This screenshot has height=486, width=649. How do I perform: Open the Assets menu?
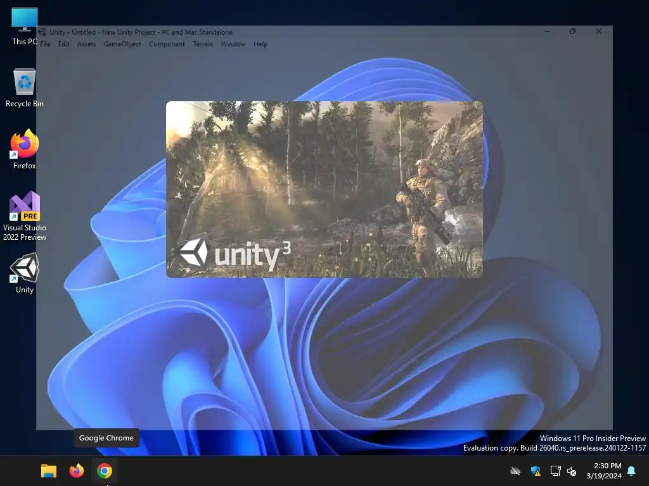pyautogui.click(x=86, y=44)
